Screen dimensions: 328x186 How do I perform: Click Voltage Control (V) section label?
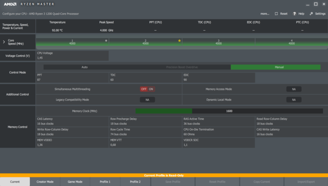pos(18,56)
